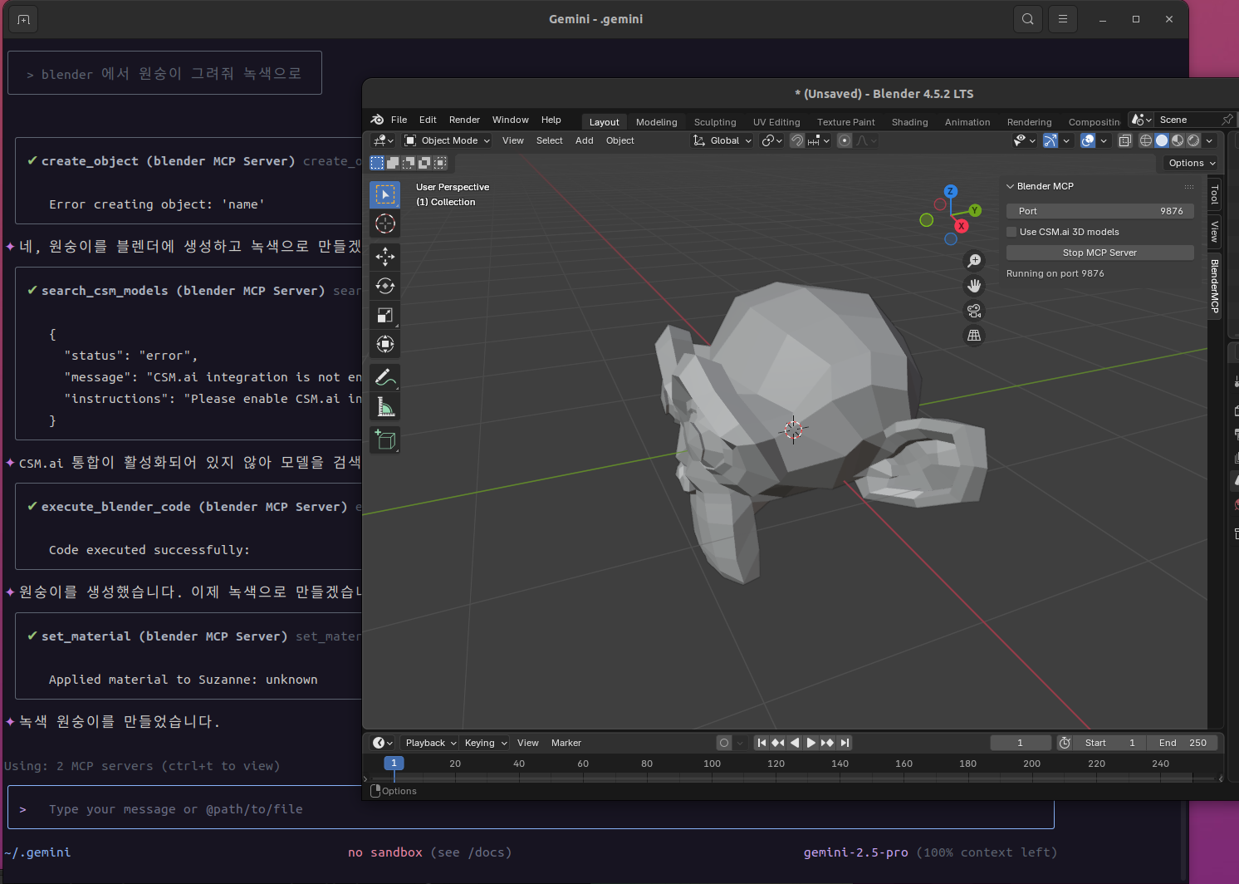Jump to last frame in timeline
The image size is (1239, 884).
pyautogui.click(x=845, y=743)
